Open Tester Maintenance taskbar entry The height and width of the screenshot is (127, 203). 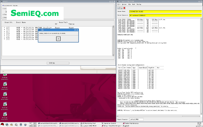tap(131, 123)
